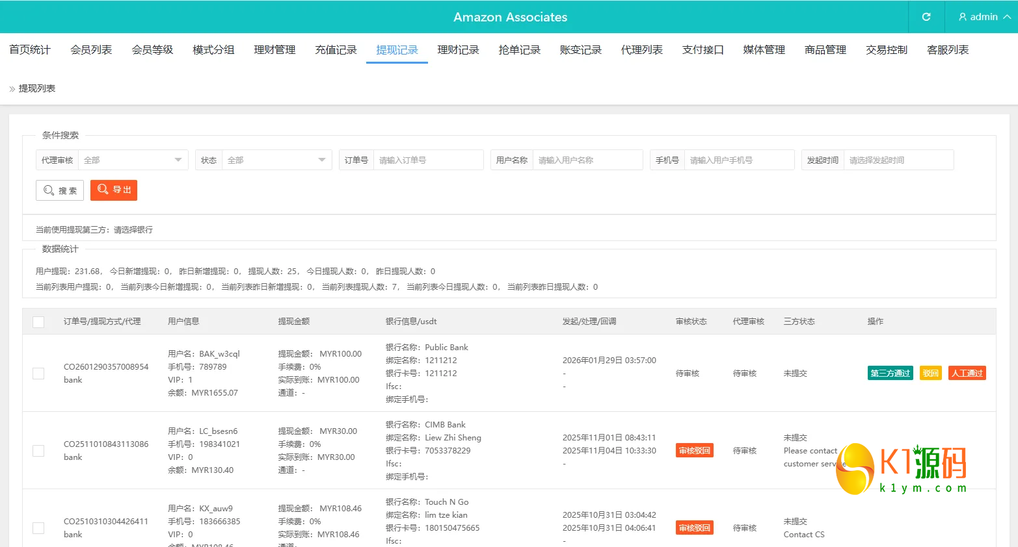Click the admin user icon at top right

[963, 17]
